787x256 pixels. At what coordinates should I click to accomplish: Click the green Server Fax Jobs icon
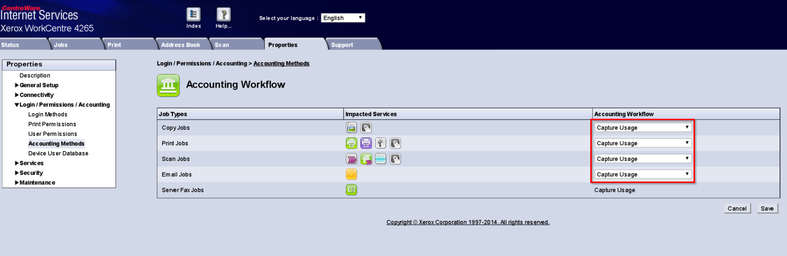(x=351, y=190)
